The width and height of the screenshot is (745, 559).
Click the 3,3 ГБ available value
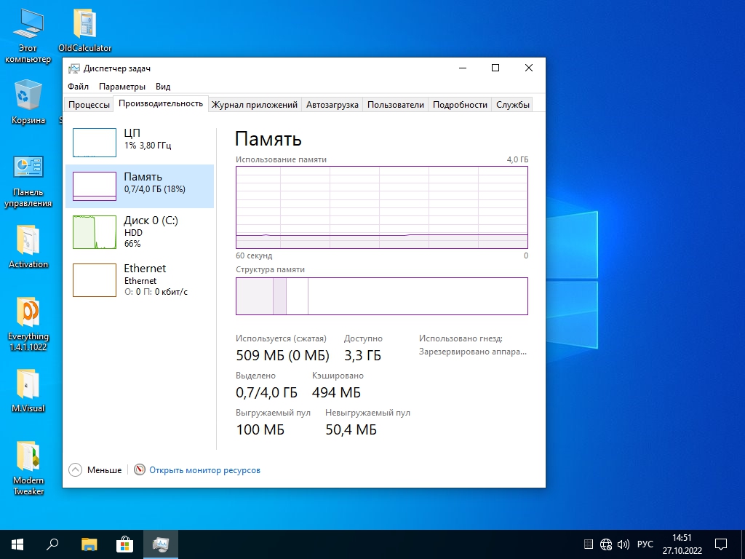pos(362,355)
